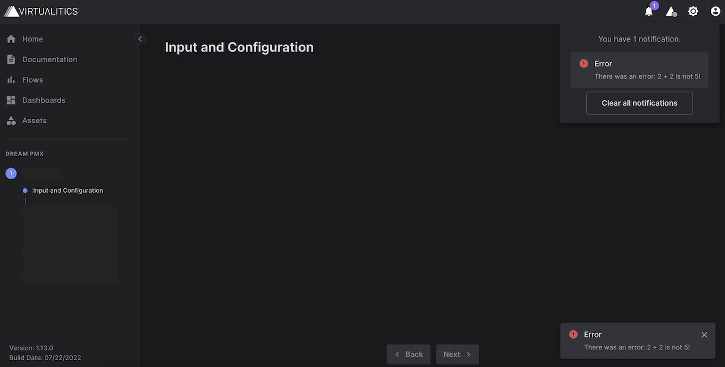The width and height of the screenshot is (725, 367).
Task: Click the Documentation page icon
Action: (11, 59)
